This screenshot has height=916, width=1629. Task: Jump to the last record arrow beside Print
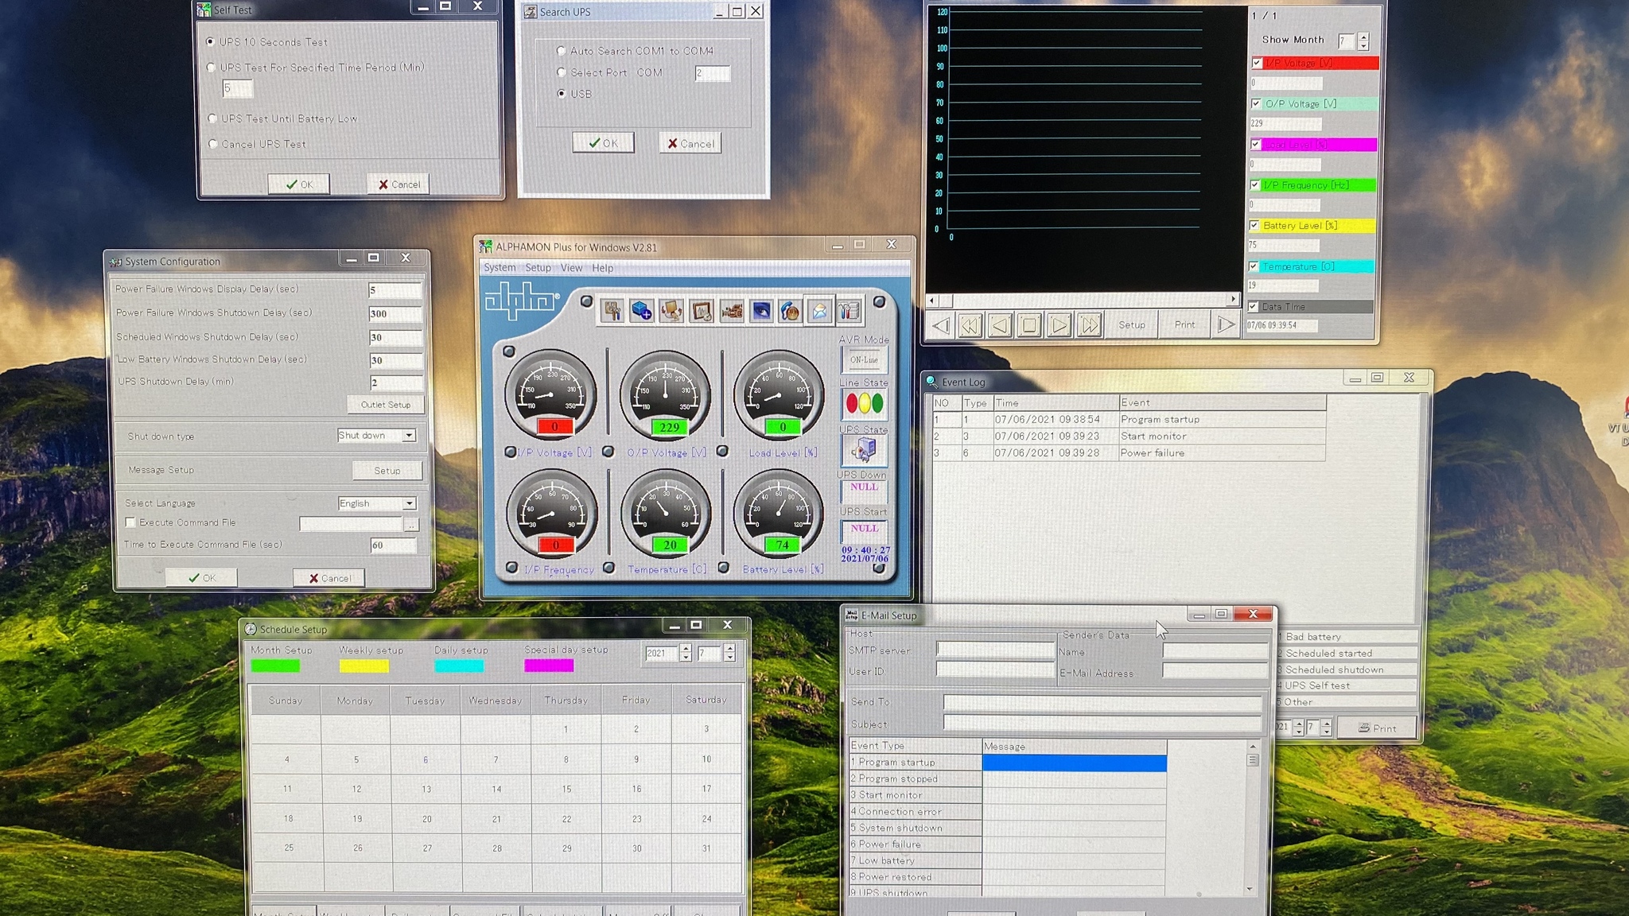(x=1227, y=324)
